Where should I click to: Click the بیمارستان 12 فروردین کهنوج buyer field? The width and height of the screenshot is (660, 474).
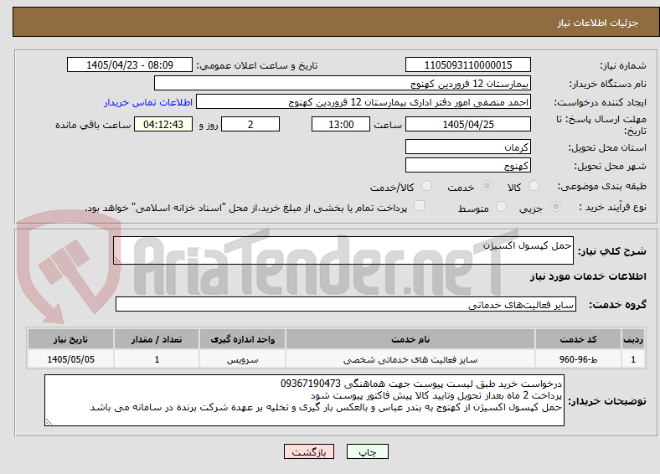[343, 84]
